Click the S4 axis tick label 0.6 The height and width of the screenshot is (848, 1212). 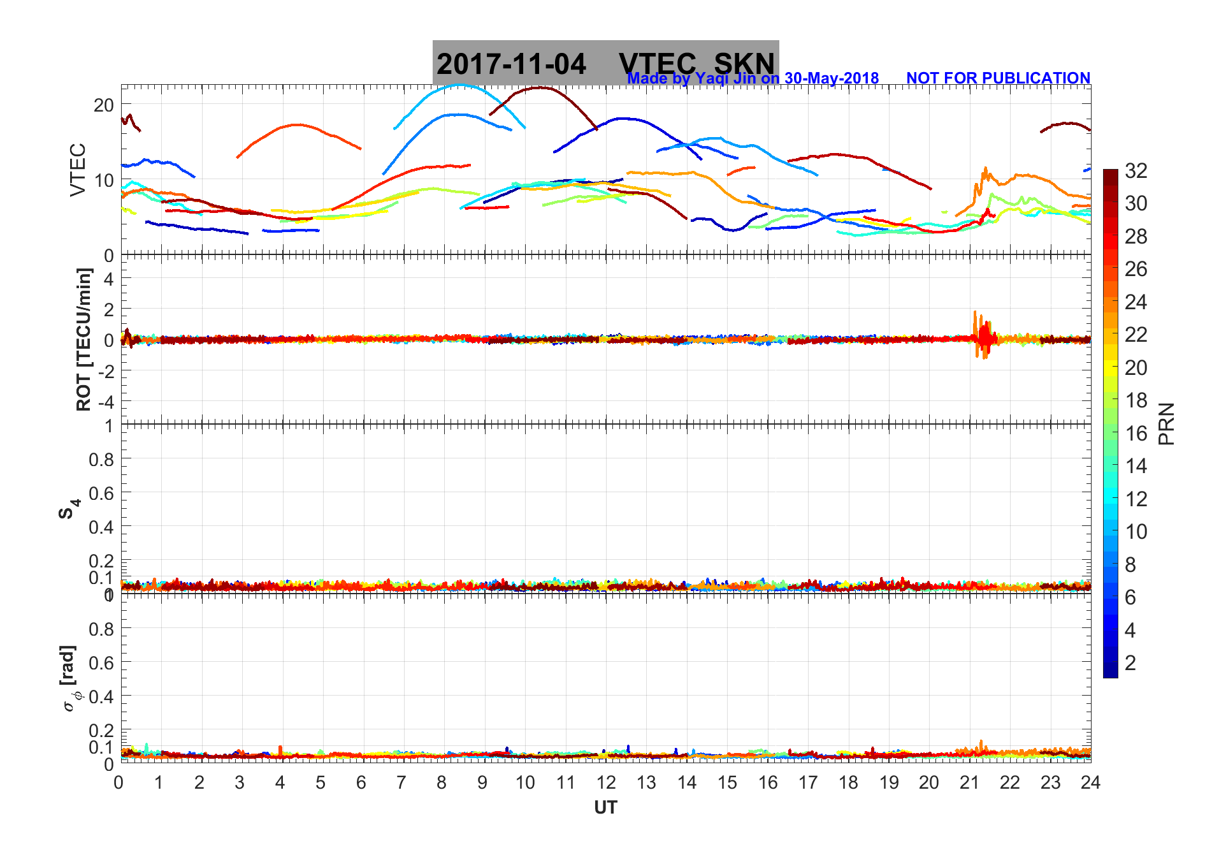click(x=101, y=493)
